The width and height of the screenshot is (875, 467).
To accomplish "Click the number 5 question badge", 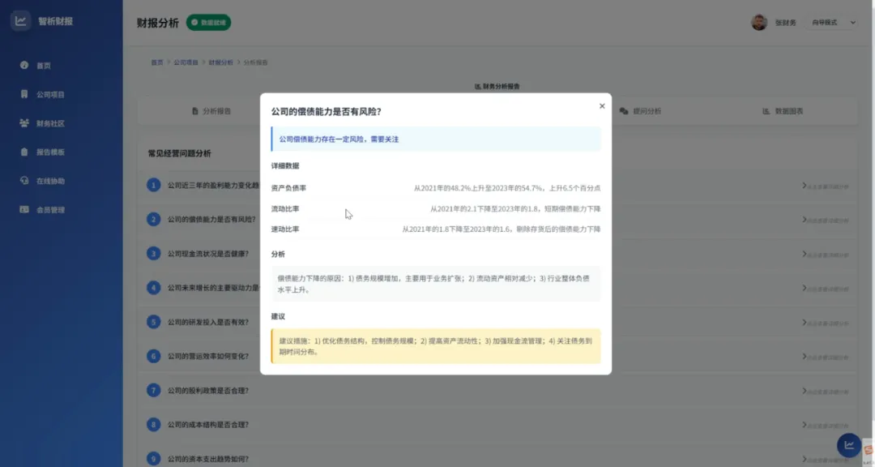I will pyautogui.click(x=153, y=322).
